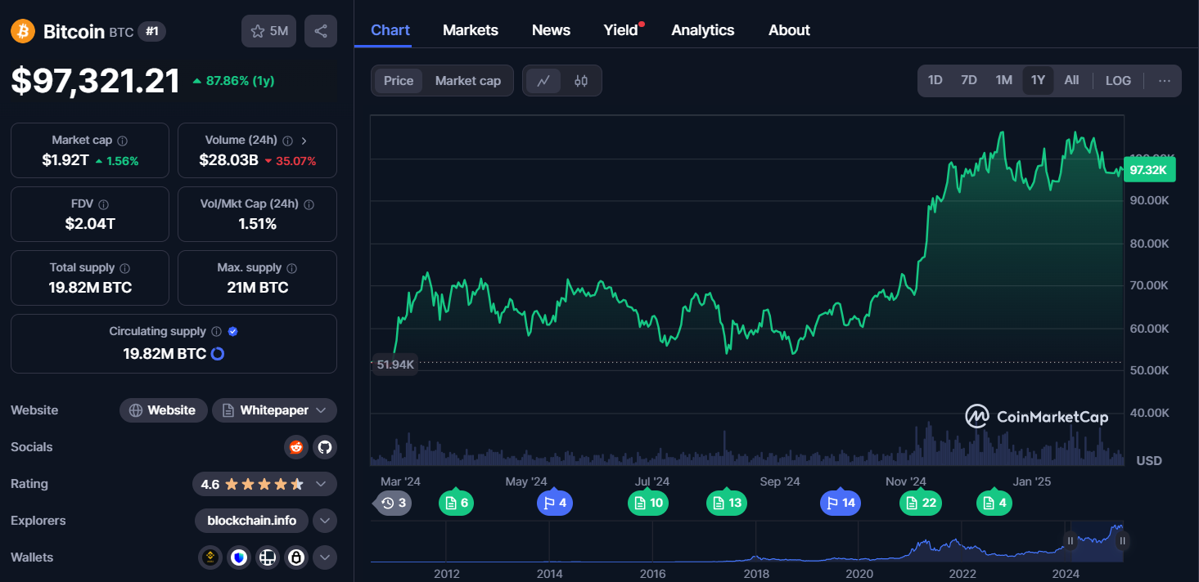The height and width of the screenshot is (582, 1199).
Task: Open the blockchain.info explorer link
Action: tap(252, 521)
